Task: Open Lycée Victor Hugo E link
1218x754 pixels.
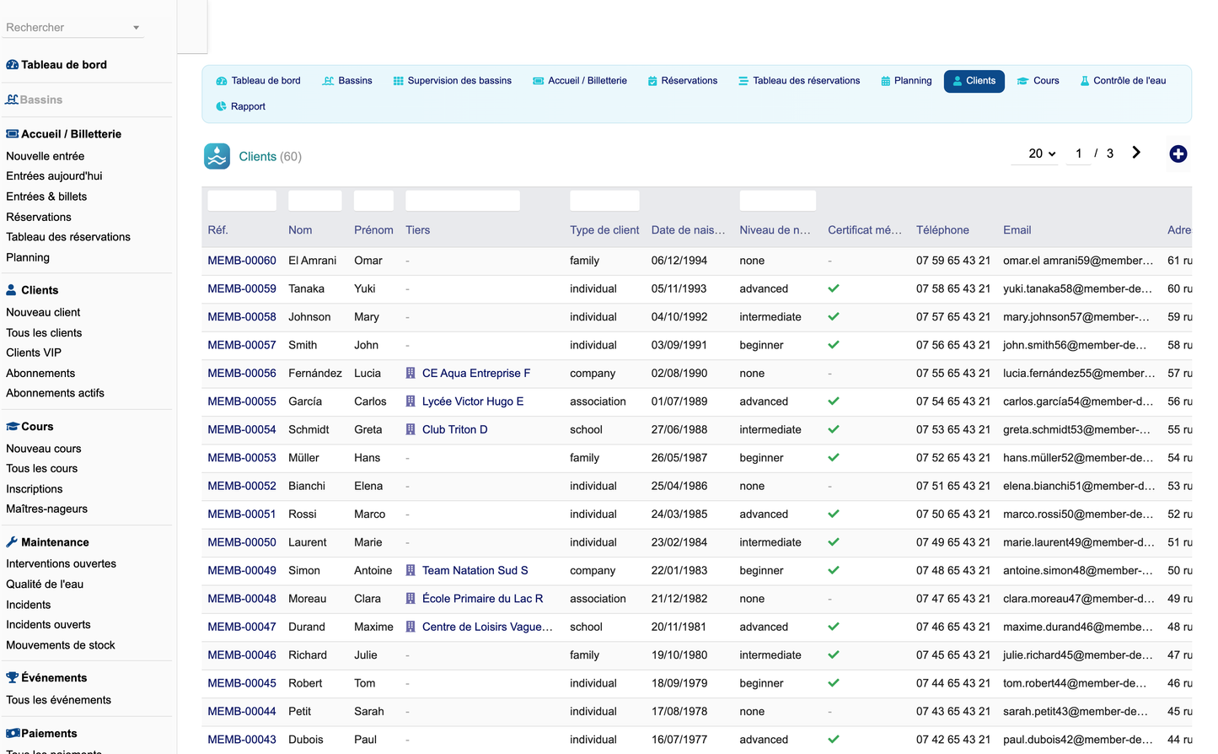Action: [x=473, y=401]
